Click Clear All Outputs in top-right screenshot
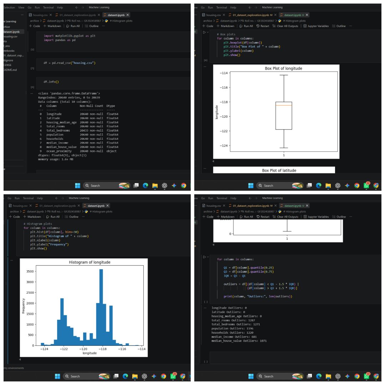This screenshot has height=385, width=385. pyautogui.click(x=285, y=26)
